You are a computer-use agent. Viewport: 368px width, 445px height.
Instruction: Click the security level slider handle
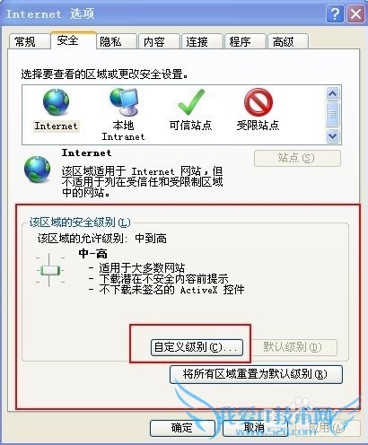50,271
